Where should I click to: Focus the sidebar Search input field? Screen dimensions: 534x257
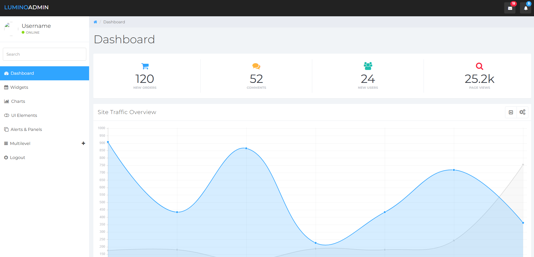point(44,54)
